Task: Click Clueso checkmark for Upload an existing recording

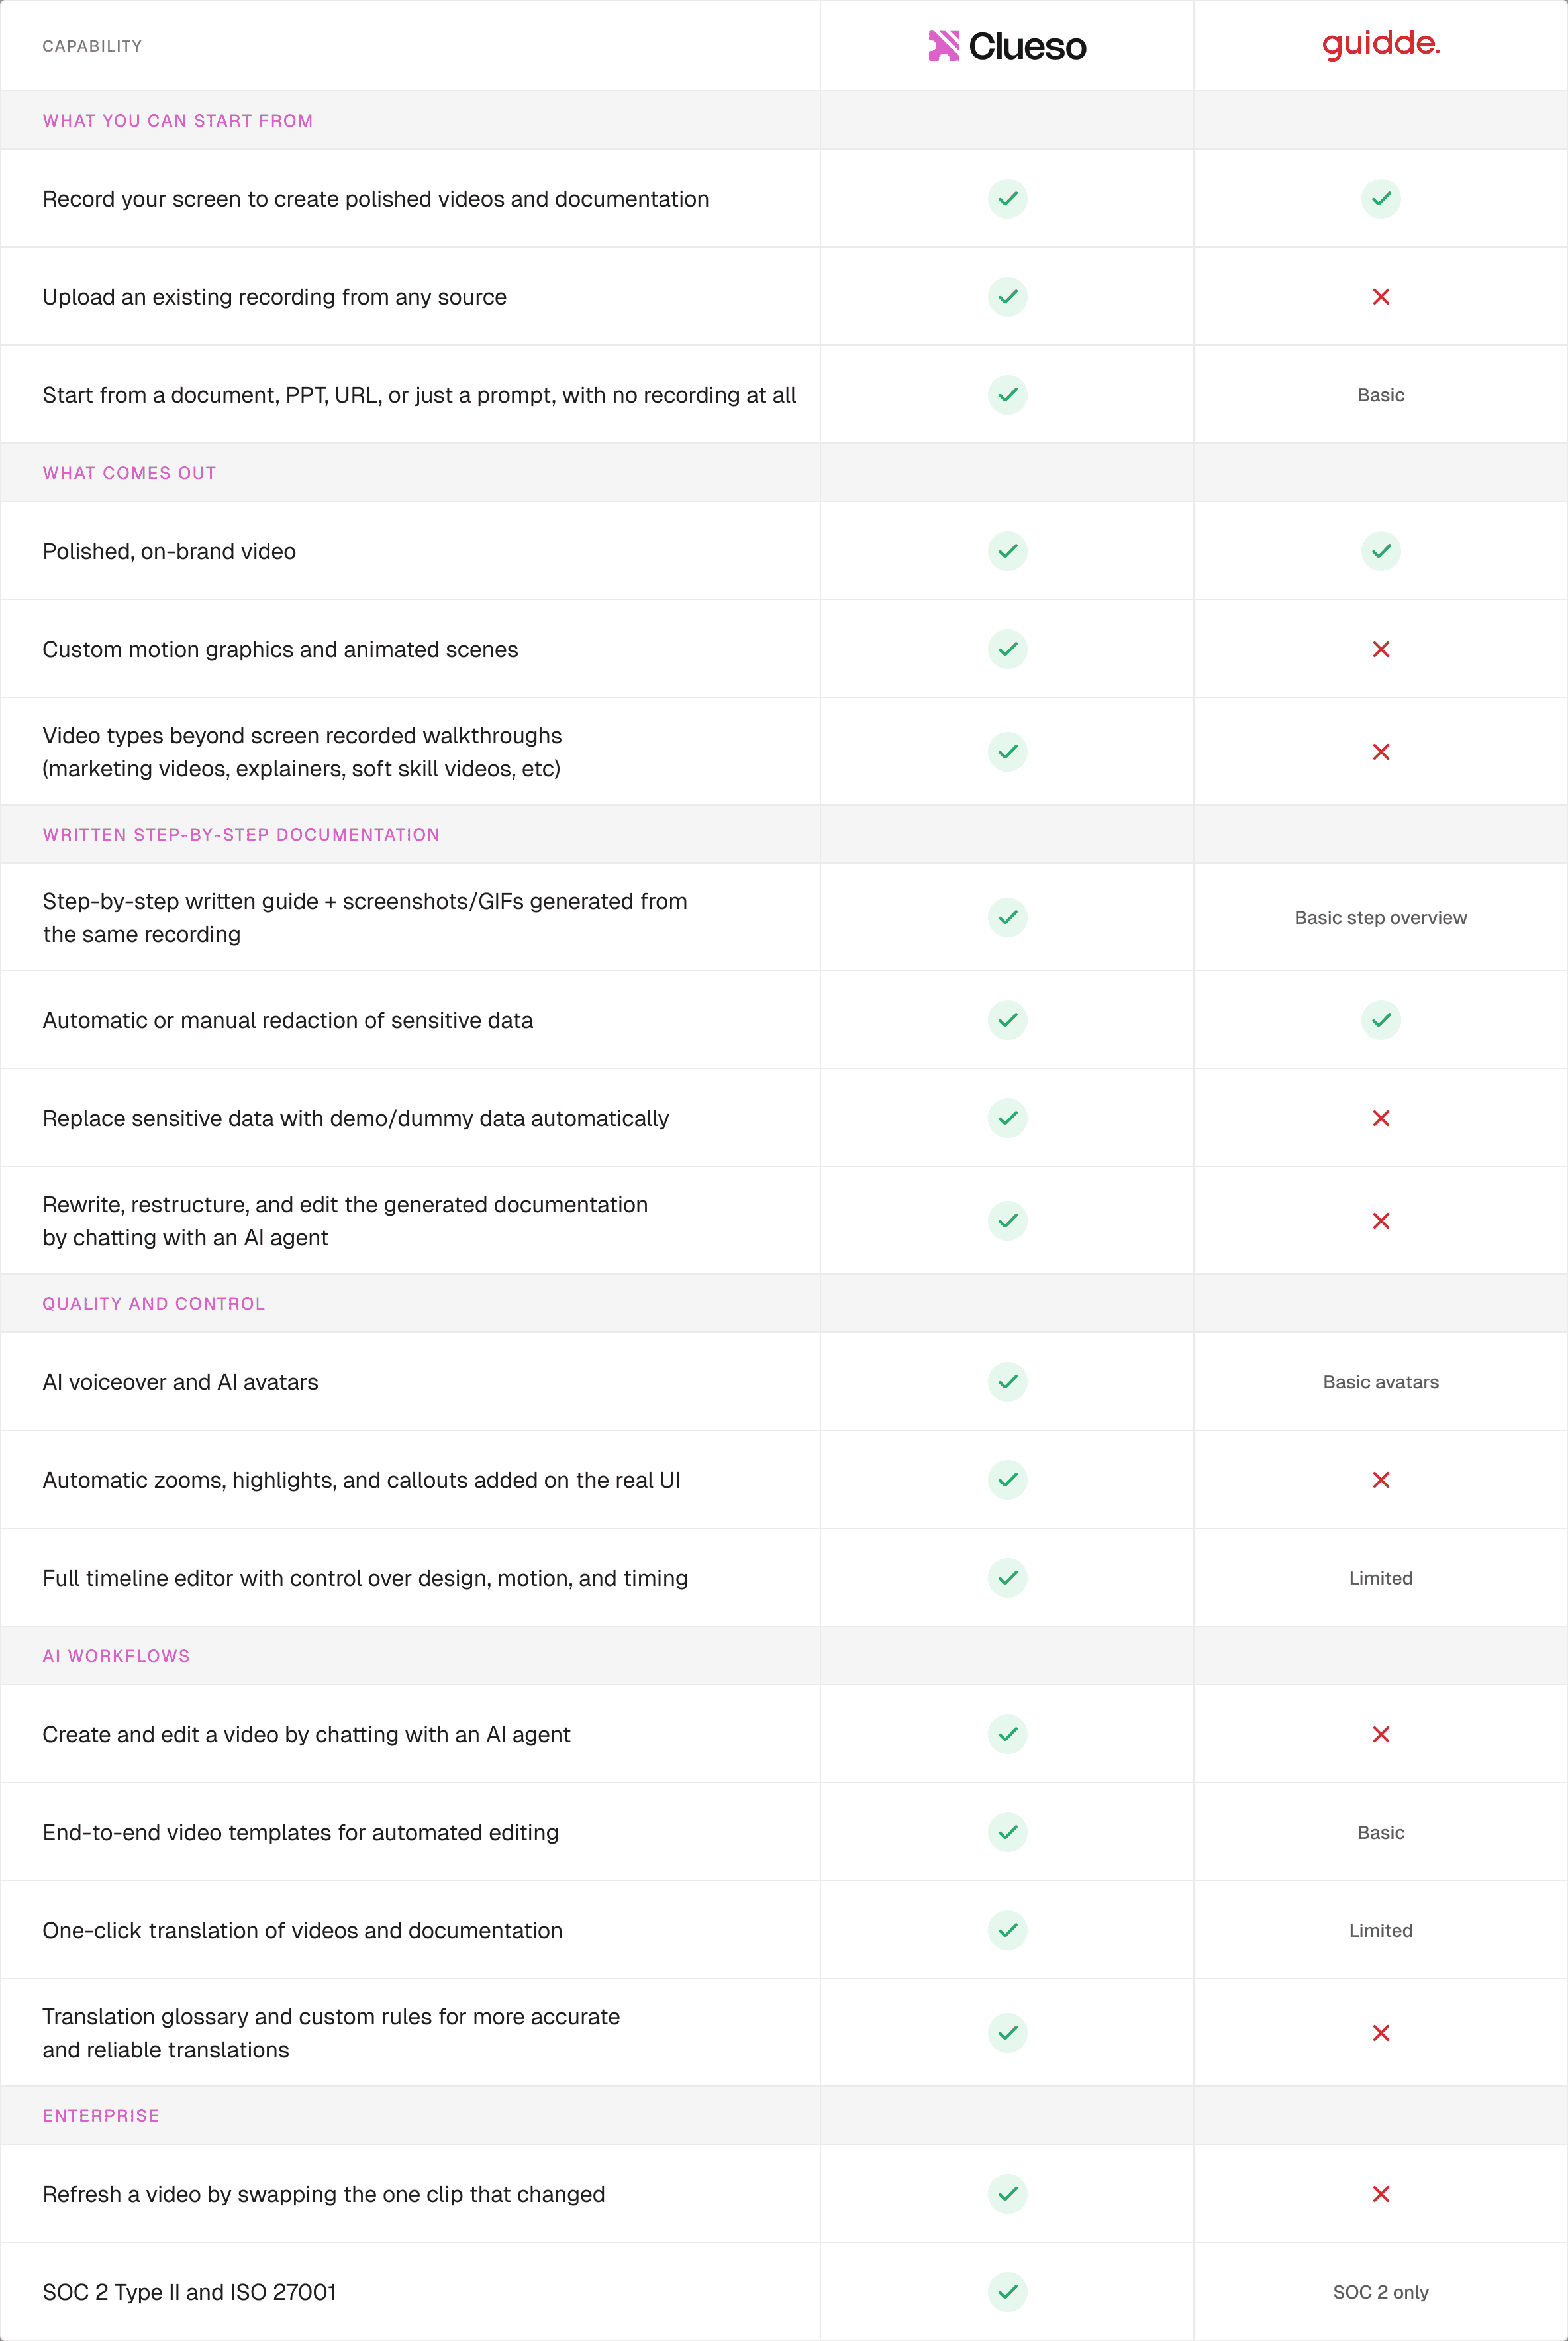Action: tap(1007, 297)
